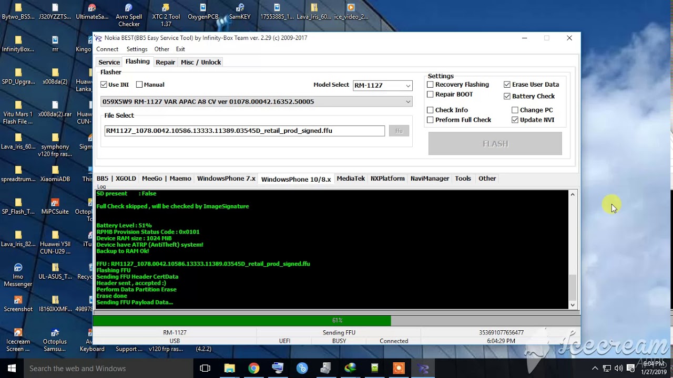The height and width of the screenshot is (378, 673).
Task: Select the NXPlatform tab
Action: [388, 178]
